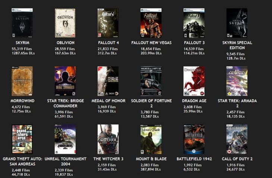Open the MORROWIND title link

click(22, 101)
